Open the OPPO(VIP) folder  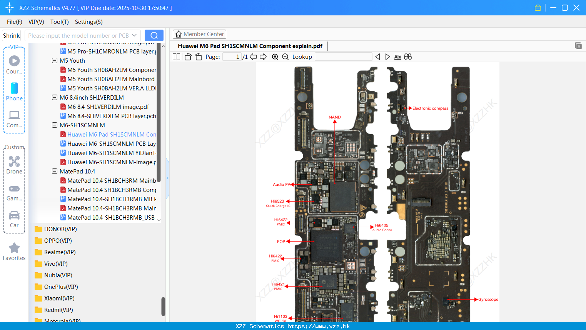[53, 240]
